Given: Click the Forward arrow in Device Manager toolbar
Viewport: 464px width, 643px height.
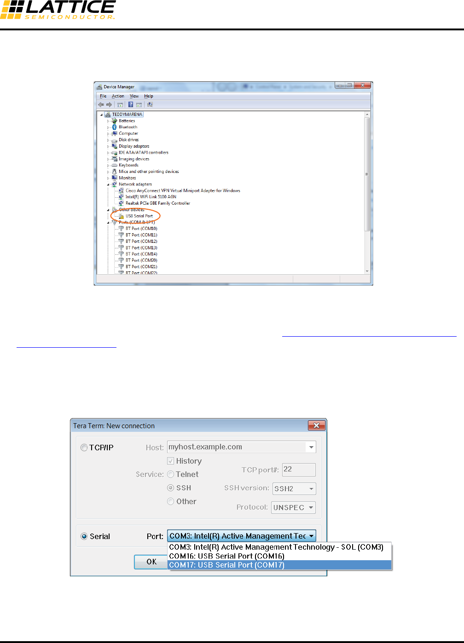Looking at the screenshot, I should click(x=109, y=104).
